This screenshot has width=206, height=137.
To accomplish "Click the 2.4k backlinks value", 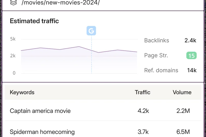I will pyautogui.click(x=190, y=40).
